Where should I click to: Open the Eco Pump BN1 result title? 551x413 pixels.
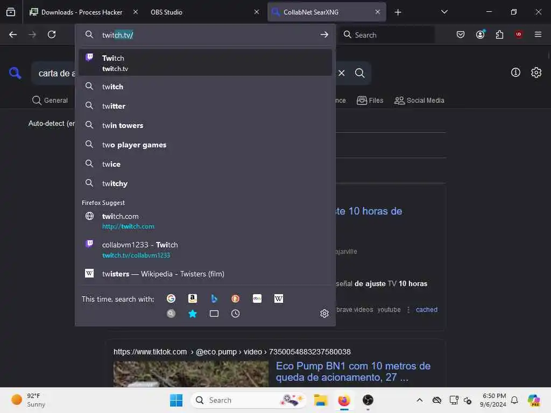(x=353, y=371)
